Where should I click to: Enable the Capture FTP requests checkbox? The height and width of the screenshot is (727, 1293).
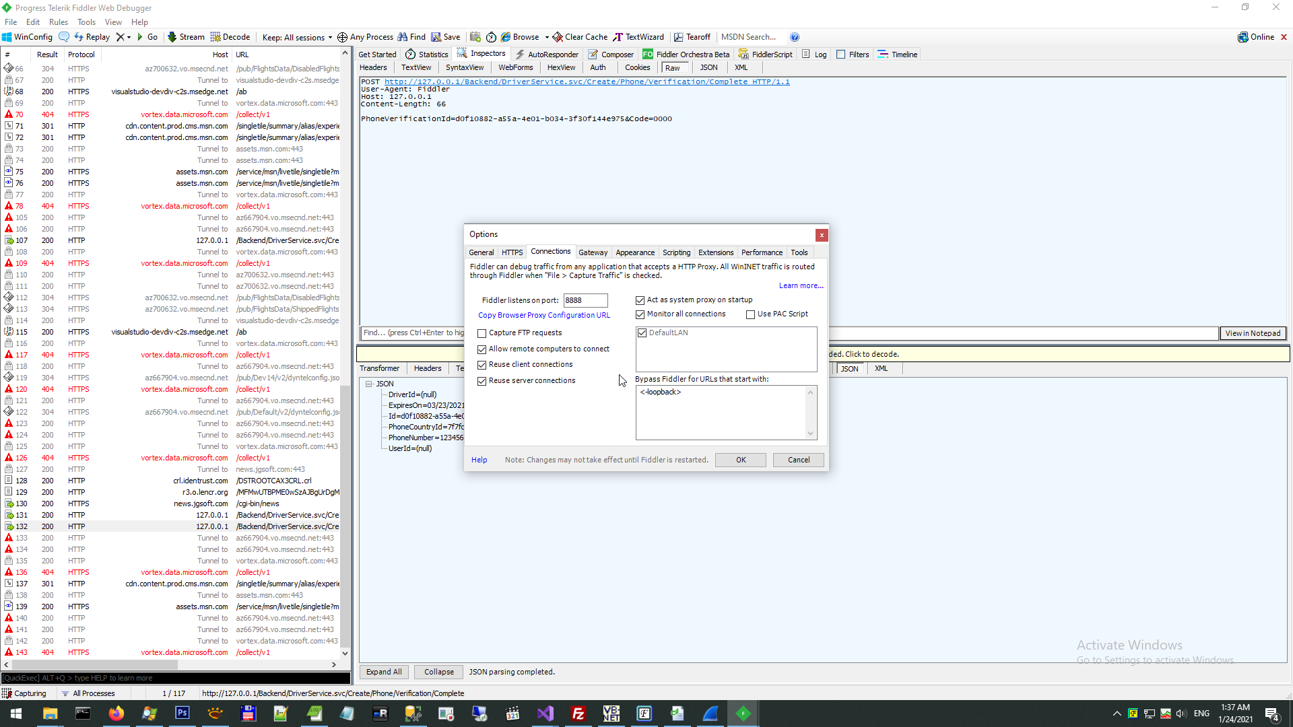pyautogui.click(x=482, y=333)
